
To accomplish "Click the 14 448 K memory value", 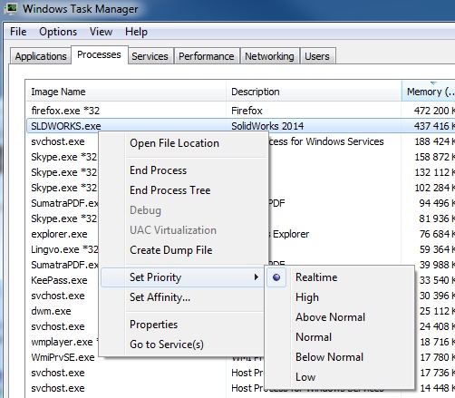I will coord(437,388).
